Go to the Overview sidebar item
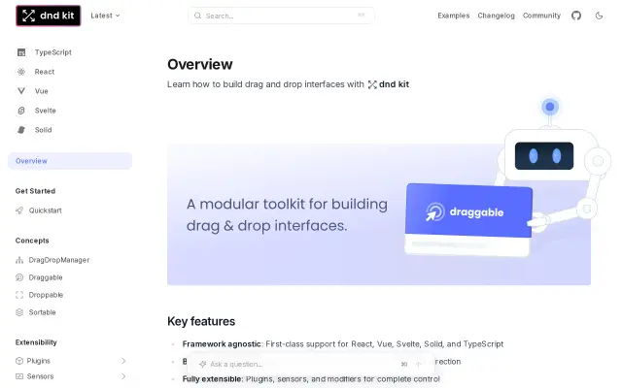 click(x=70, y=161)
